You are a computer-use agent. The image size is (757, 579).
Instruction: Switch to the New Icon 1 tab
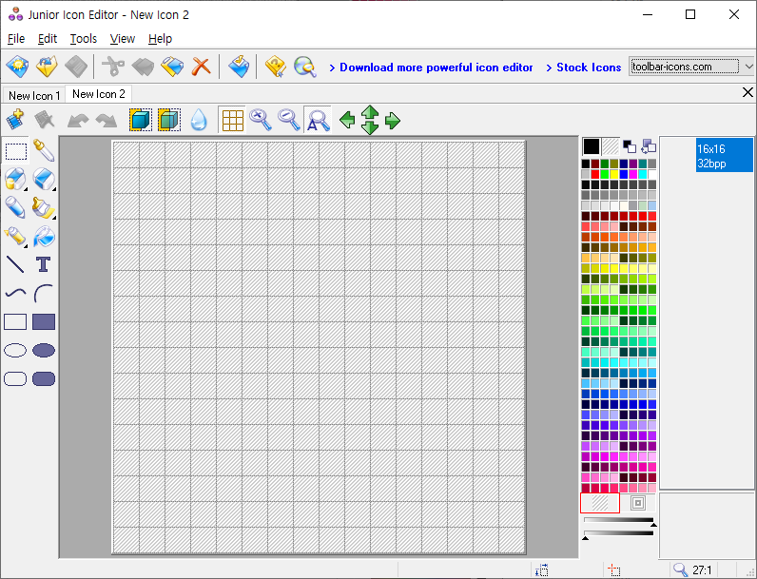point(34,95)
